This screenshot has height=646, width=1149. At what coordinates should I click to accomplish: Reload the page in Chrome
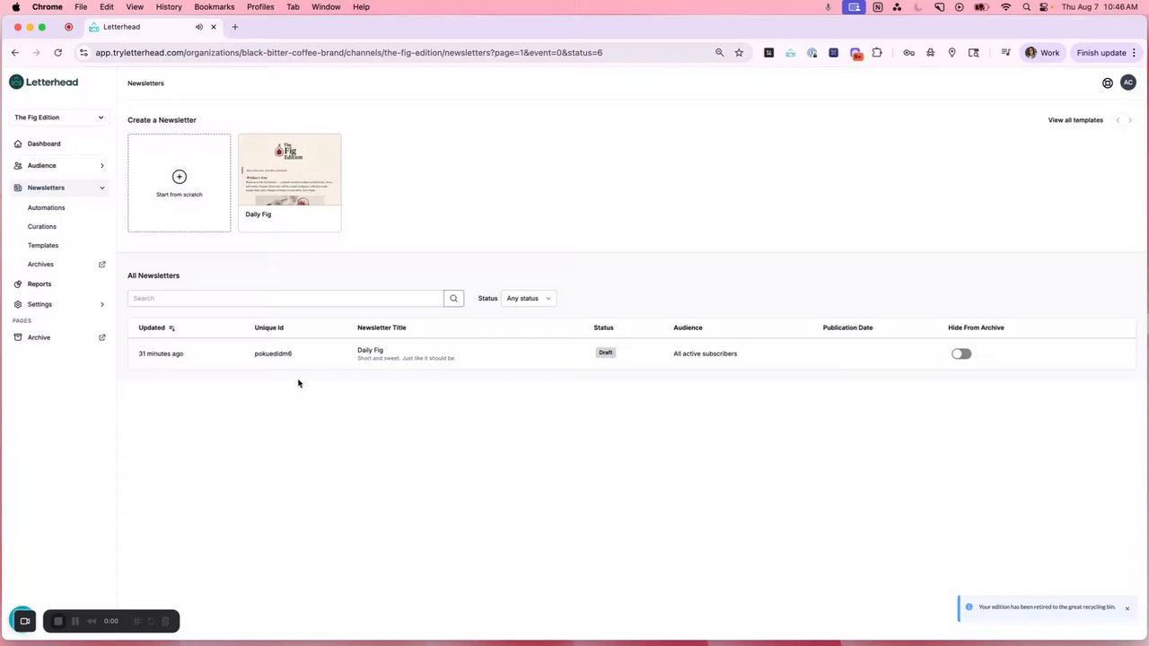58,53
